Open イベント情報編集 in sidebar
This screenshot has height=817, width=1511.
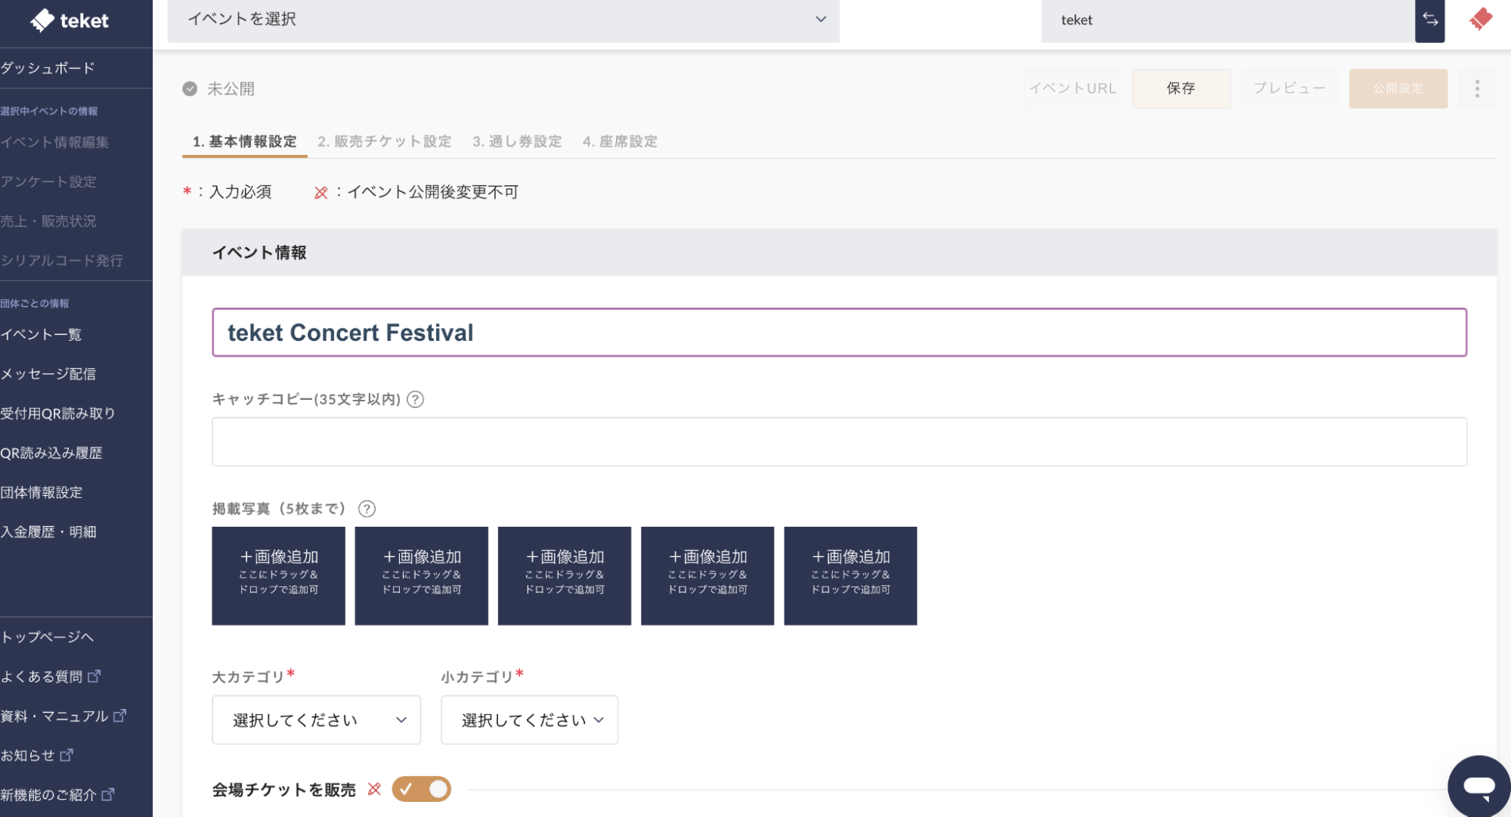click(54, 142)
